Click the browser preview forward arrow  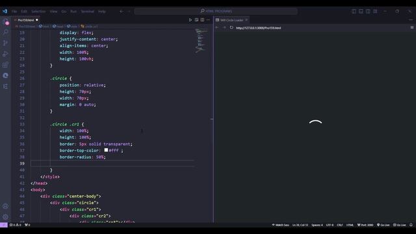[x=224, y=27]
